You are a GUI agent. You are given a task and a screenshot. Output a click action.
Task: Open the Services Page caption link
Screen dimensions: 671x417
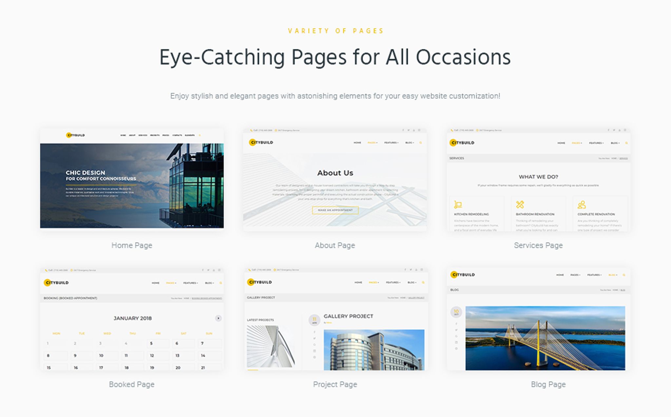(x=538, y=245)
